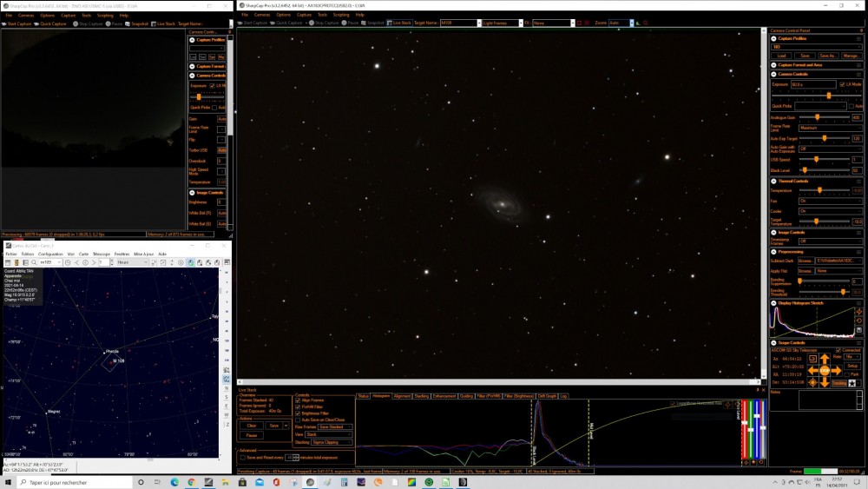Open the Telescope menu in Cartes du Ciel
868x489 pixels.
102,254
